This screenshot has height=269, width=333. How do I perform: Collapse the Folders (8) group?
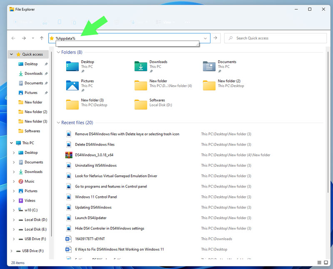point(58,52)
